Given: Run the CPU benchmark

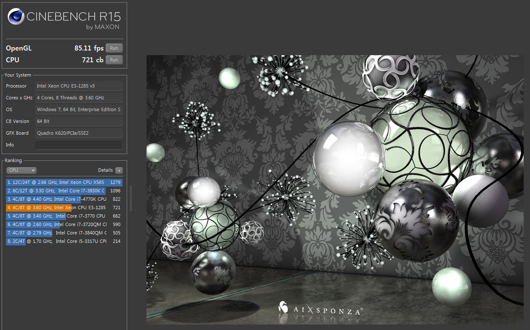Looking at the screenshot, I should coord(114,60).
